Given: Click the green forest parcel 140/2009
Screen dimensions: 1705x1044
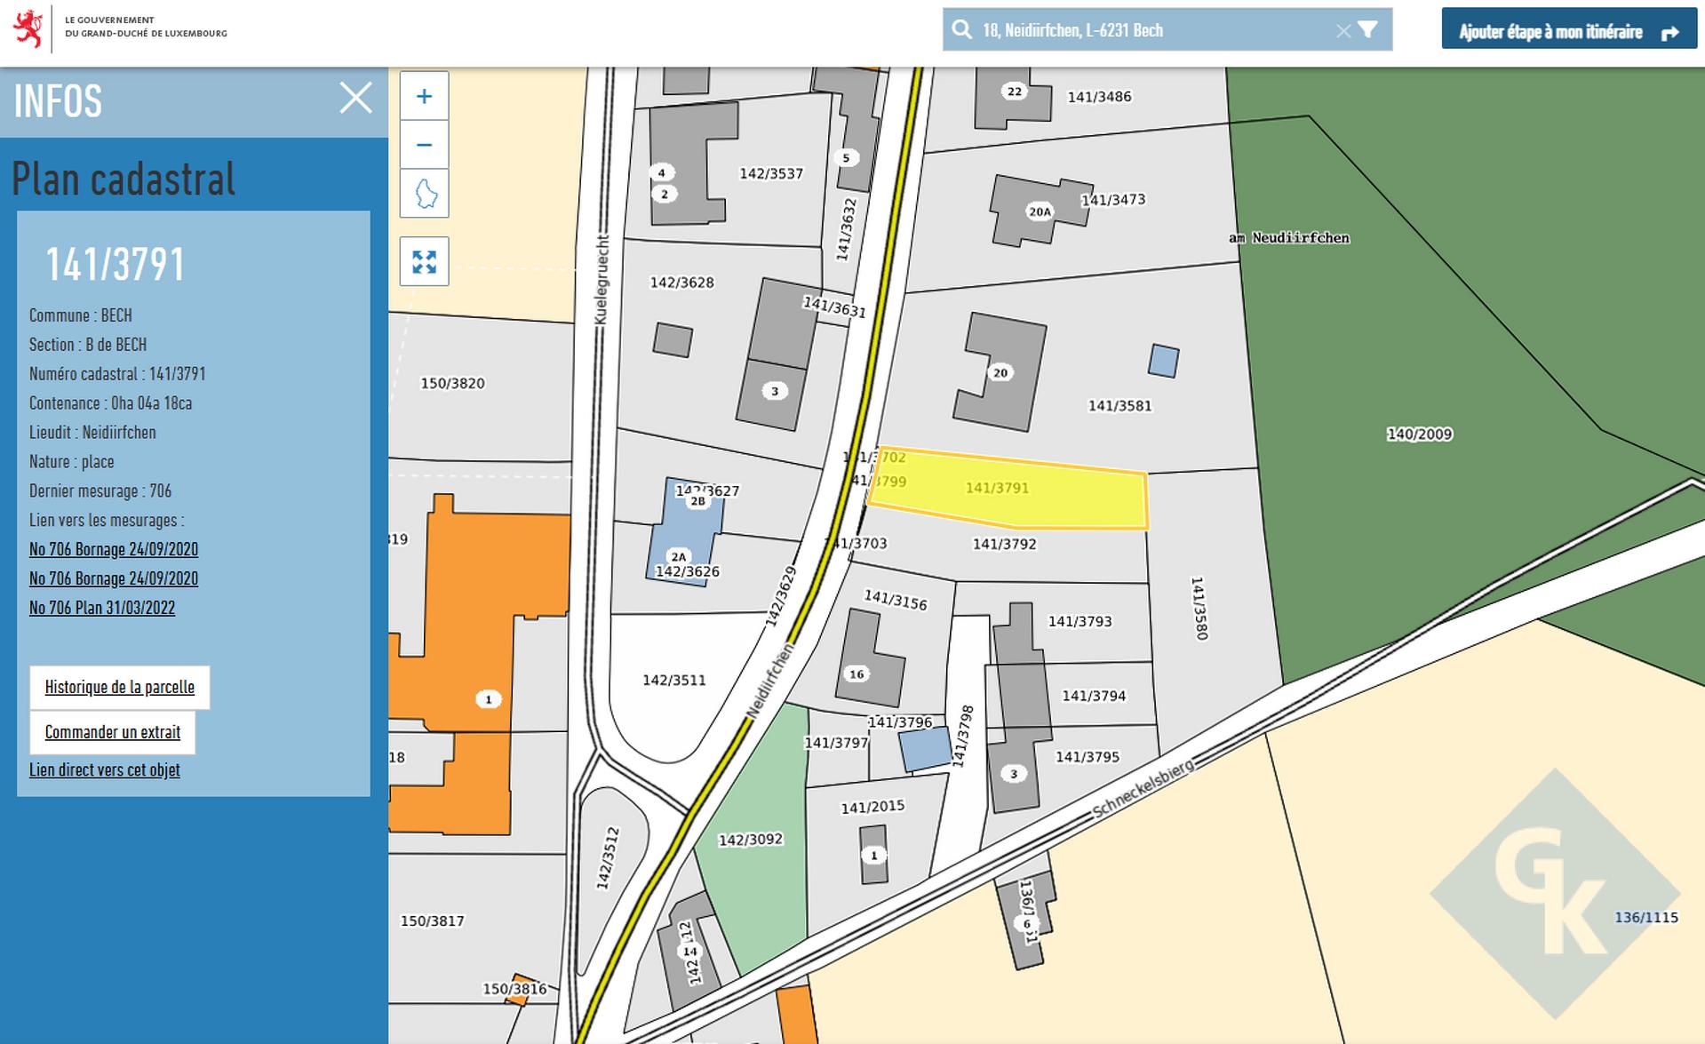Looking at the screenshot, I should coord(1419,434).
